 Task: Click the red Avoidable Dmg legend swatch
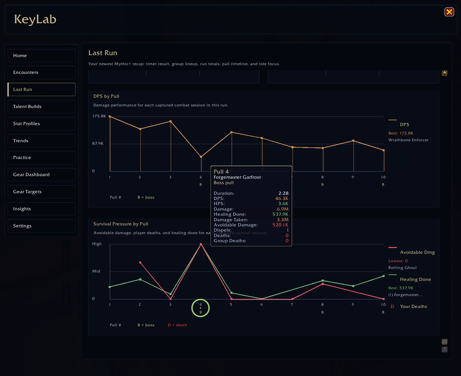click(x=393, y=247)
